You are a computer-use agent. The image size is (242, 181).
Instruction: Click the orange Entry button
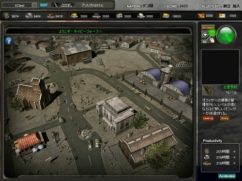tap(225, 119)
